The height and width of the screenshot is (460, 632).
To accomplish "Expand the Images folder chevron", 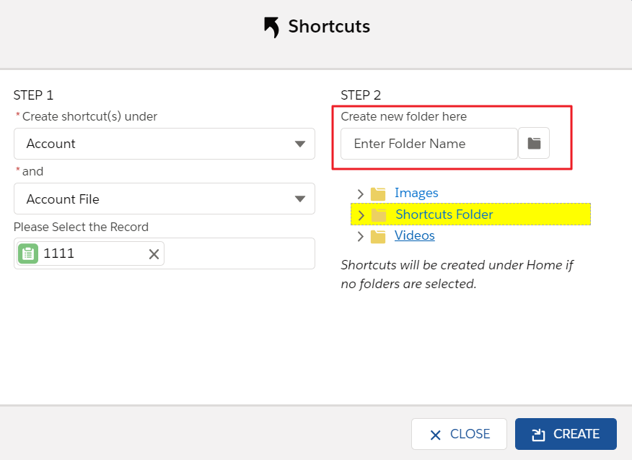I will click(361, 194).
